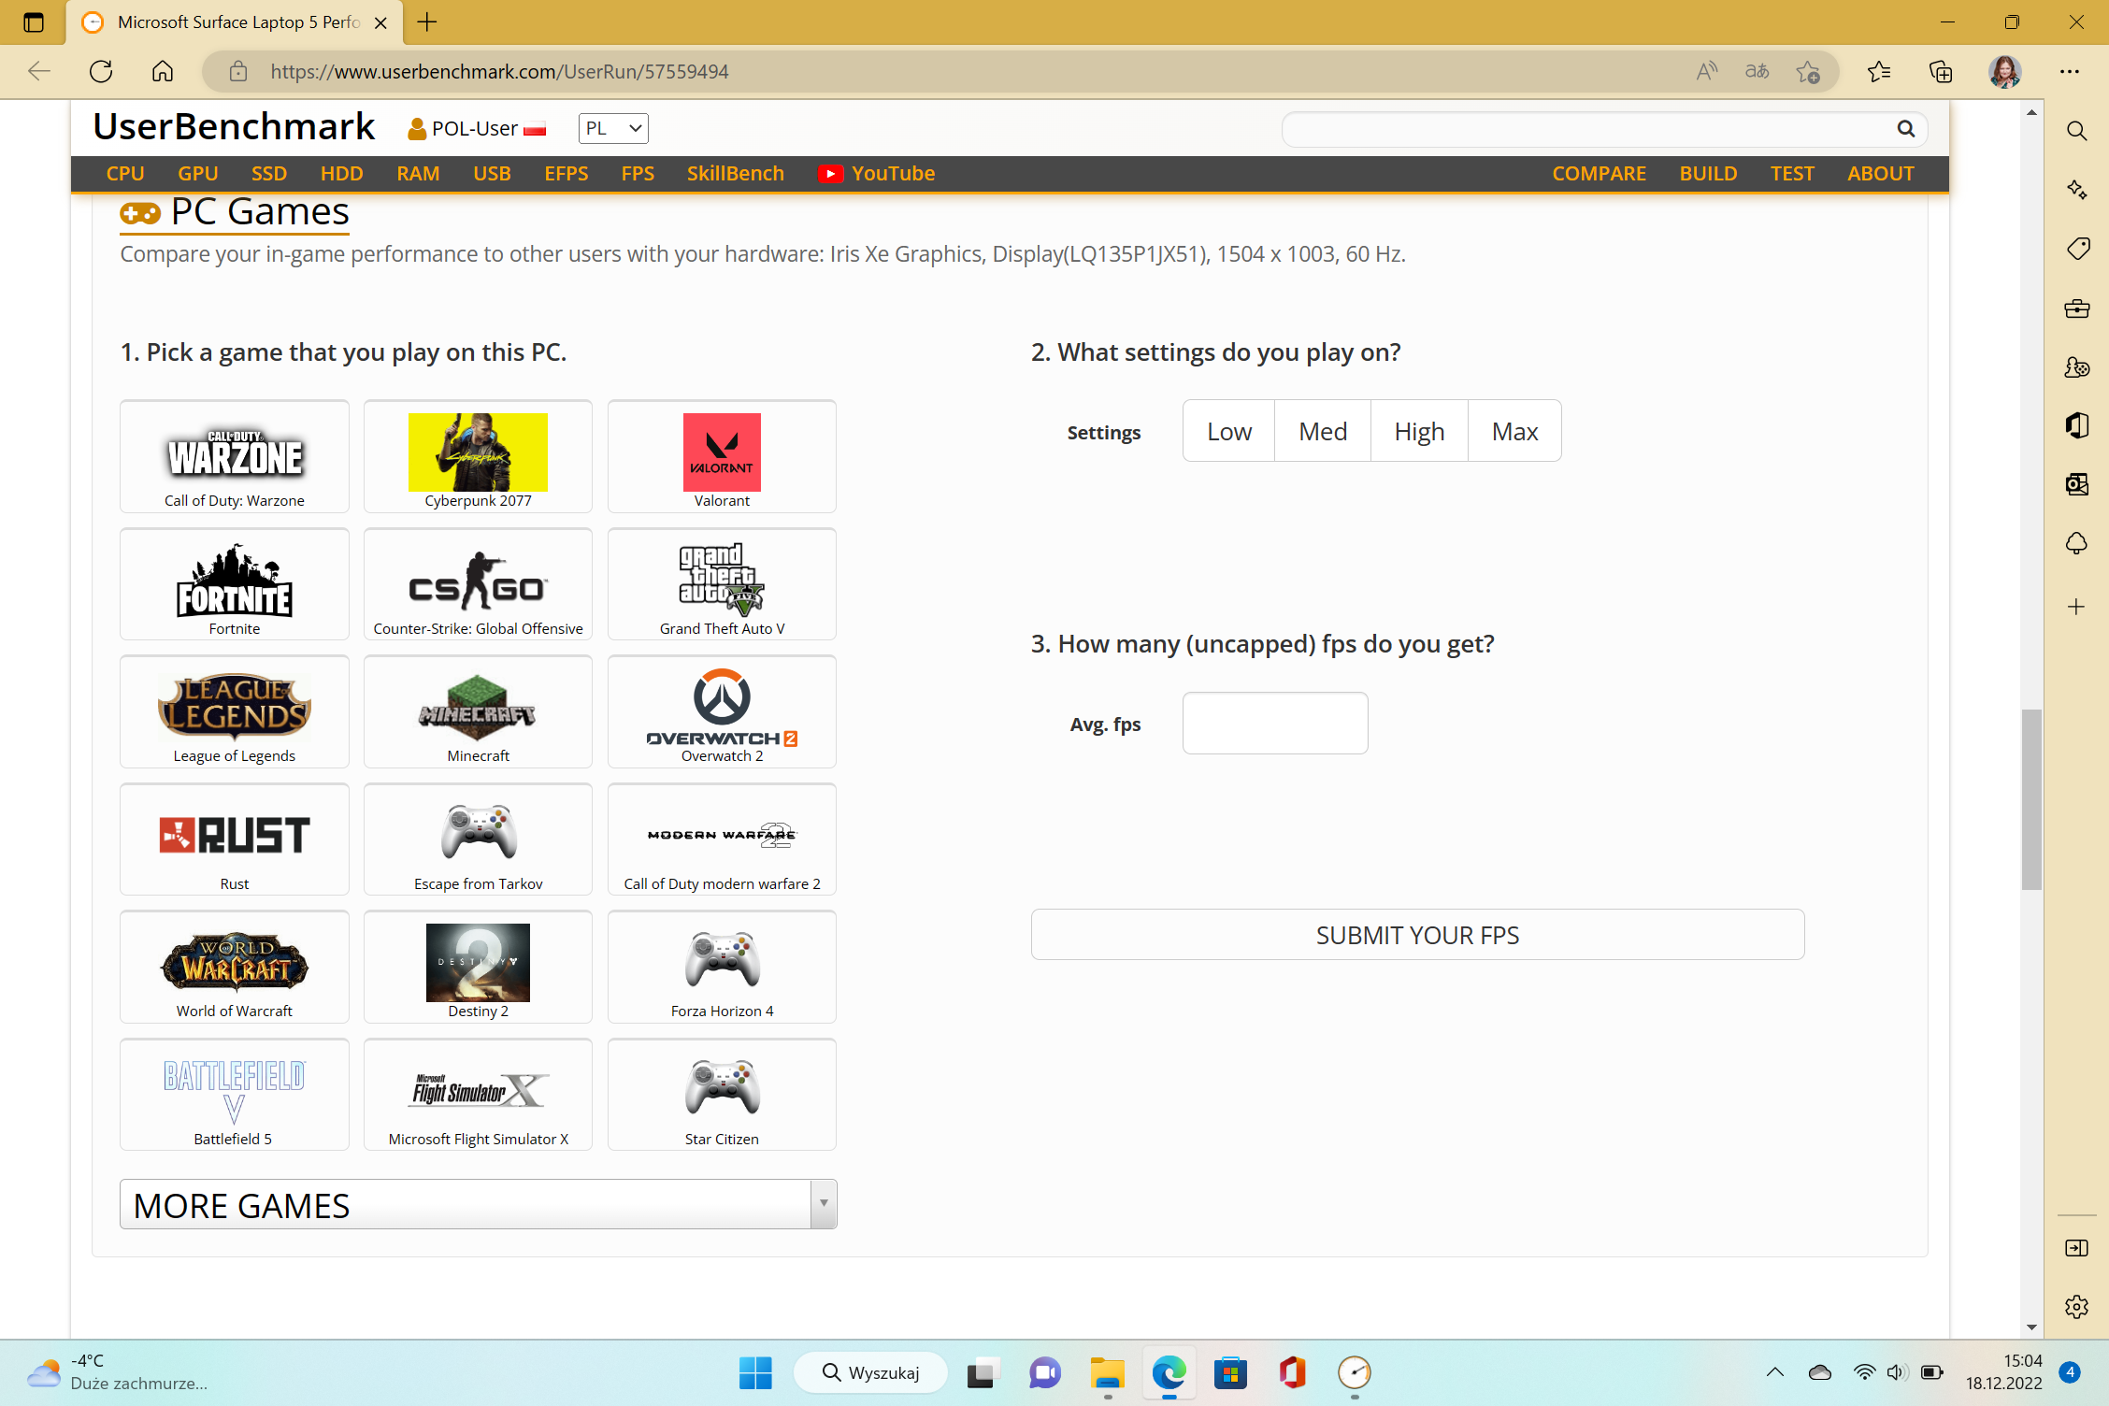Click the Windows Start button
This screenshot has width=2109, height=1406.
pyautogui.click(x=755, y=1372)
